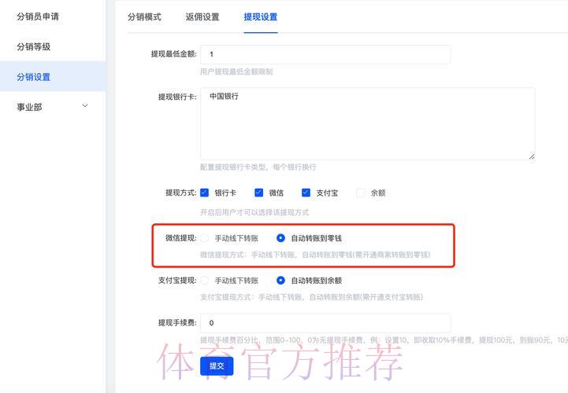Select 自动转账到余额 for 支付宝提现

click(x=280, y=280)
